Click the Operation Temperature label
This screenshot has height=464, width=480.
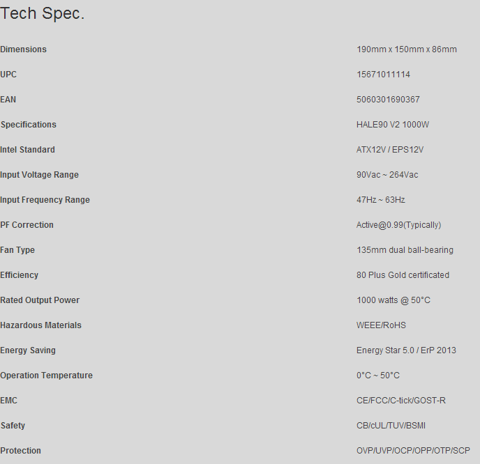(x=47, y=376)
